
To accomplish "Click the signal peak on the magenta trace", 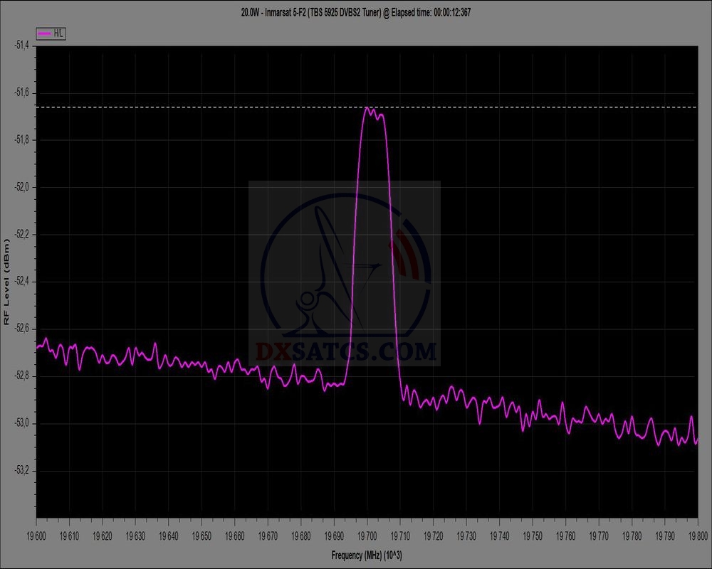I will 367,109.
